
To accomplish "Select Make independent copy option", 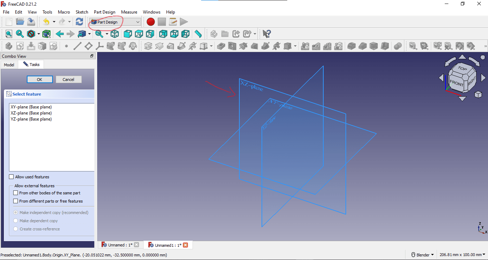I will 15,213.
